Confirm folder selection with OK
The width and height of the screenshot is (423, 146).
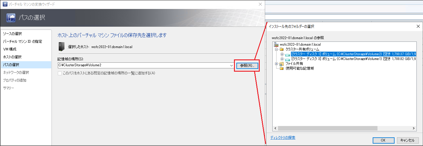click(x=383, y=140)
